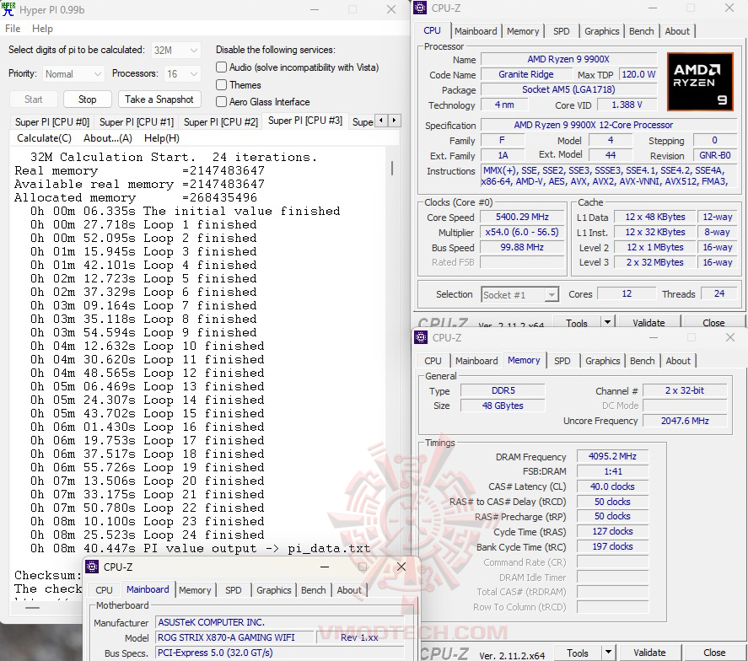Expand the Tools arrow in top CPU-Z window

coord(607,322)
